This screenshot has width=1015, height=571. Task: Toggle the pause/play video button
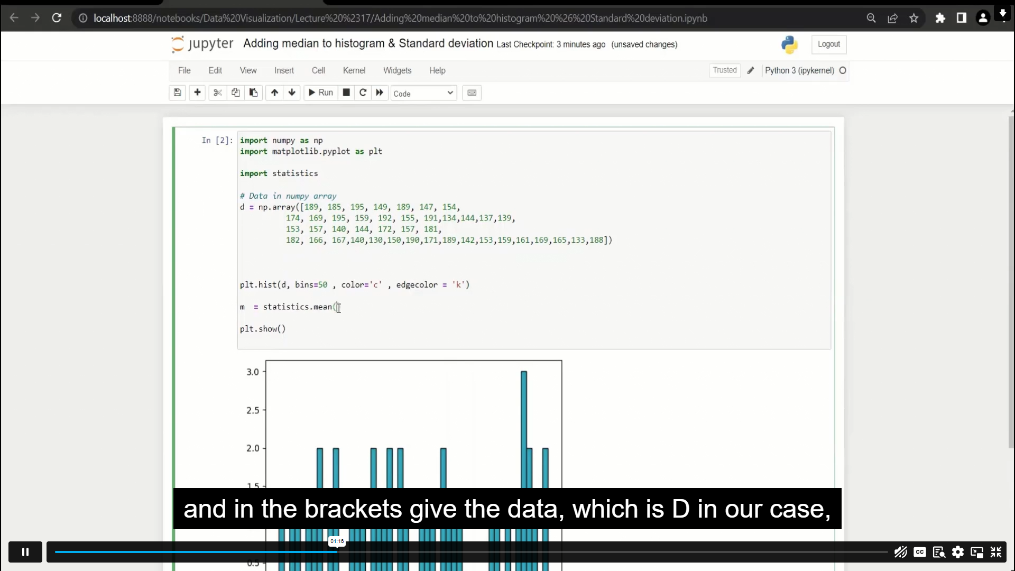[x=25, y=551]
